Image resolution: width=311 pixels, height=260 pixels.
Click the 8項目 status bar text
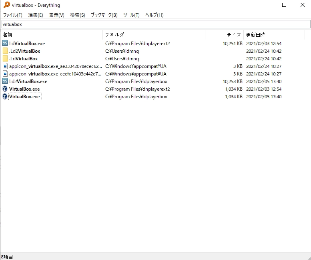pyautogui.click(x=7, y=257)
